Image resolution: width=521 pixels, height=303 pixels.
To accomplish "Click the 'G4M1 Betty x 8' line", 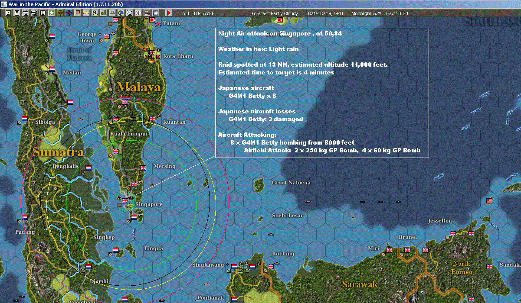I will coord(252,96).
